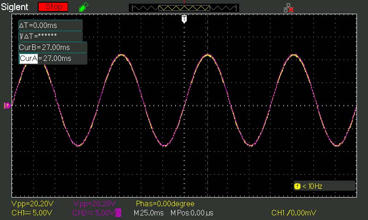Click the Phas=0.00degree measurement
This screenshot has height=220, width=368.
[x=165, y=204]
